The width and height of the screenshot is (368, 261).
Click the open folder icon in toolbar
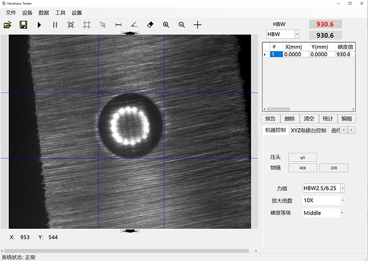8,25
